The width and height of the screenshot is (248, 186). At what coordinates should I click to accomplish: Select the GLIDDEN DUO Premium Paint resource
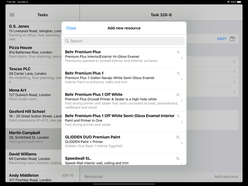(124, 143)
